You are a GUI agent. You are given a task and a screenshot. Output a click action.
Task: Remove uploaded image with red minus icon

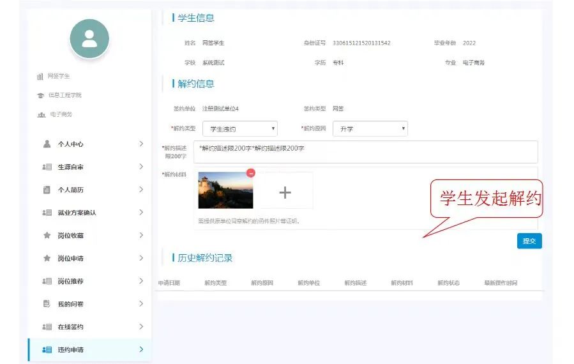[251, 173]
